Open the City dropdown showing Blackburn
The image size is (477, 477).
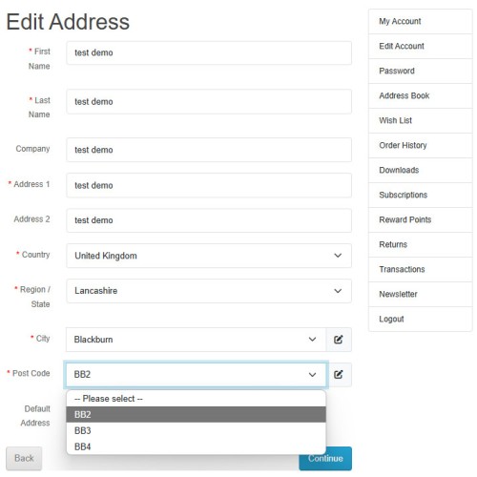[196, 340]
